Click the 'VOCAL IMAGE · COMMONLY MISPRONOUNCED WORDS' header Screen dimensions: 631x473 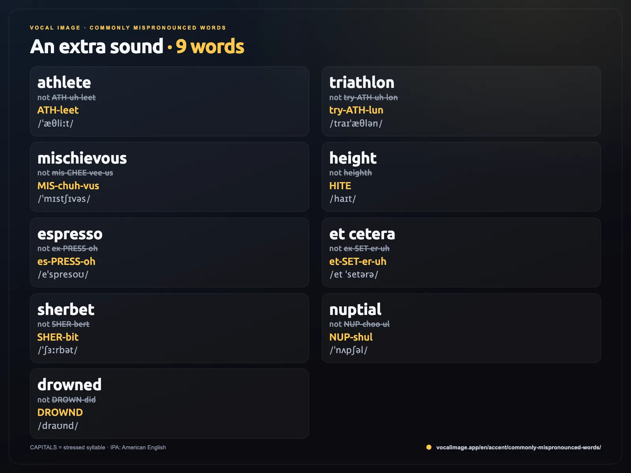point(128,28)
